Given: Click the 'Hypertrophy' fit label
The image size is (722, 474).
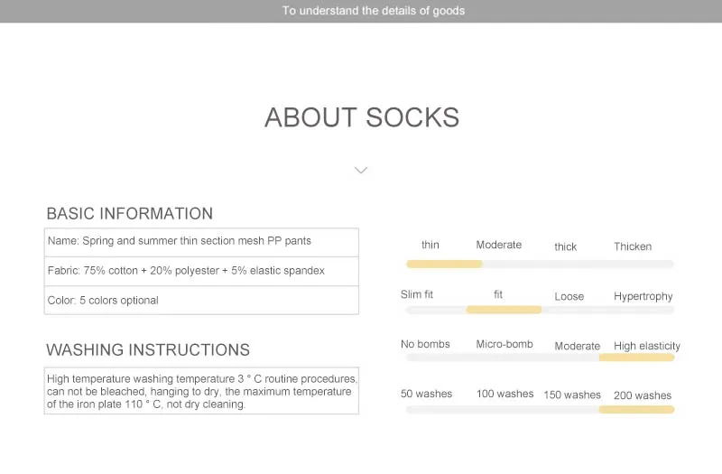Looking at the screenshot, I should click(x=643, y=296).
